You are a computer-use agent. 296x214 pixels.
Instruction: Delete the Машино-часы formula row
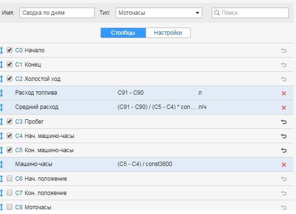pos(284,165)
